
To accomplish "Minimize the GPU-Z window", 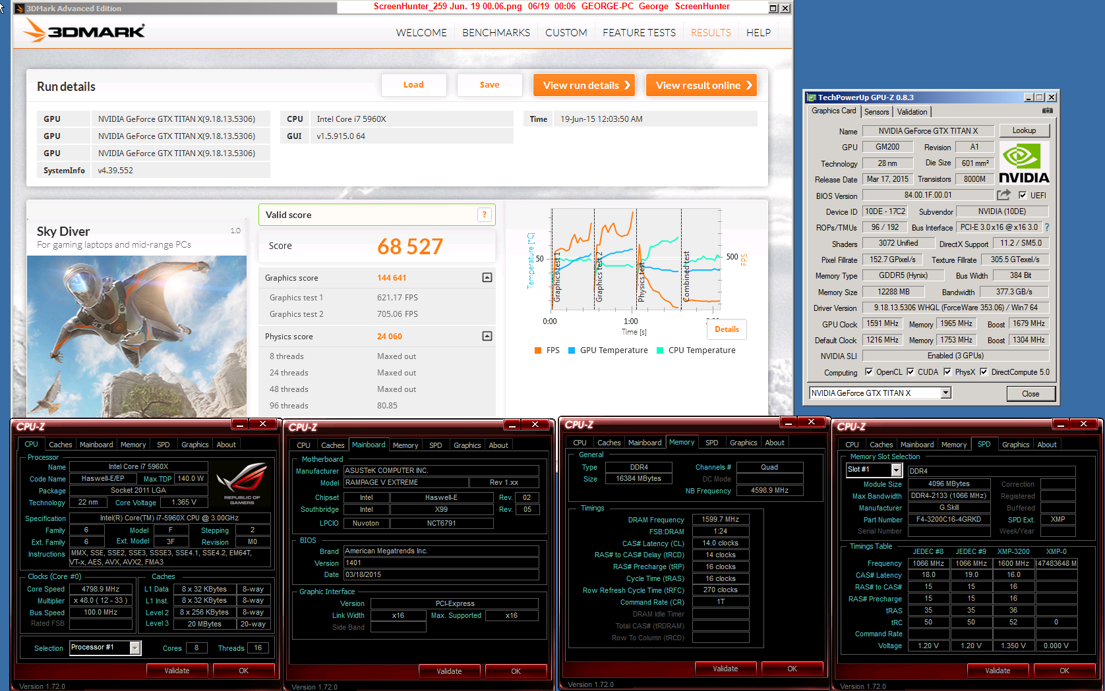I will [x=1029, y=97].
